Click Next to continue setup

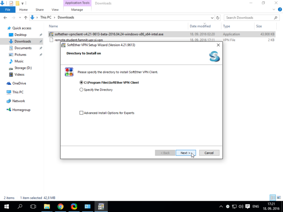[186, 153]
